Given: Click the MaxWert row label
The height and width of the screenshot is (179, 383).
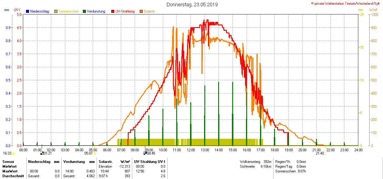Looking at the screenshot, I should [x=10, y=171].
